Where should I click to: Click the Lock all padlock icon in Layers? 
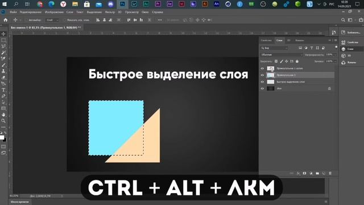click(297, 61)
